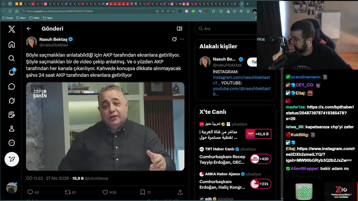Open Notifications bell with 3 badge
The image size is (358, 201).
click(12, 72)
